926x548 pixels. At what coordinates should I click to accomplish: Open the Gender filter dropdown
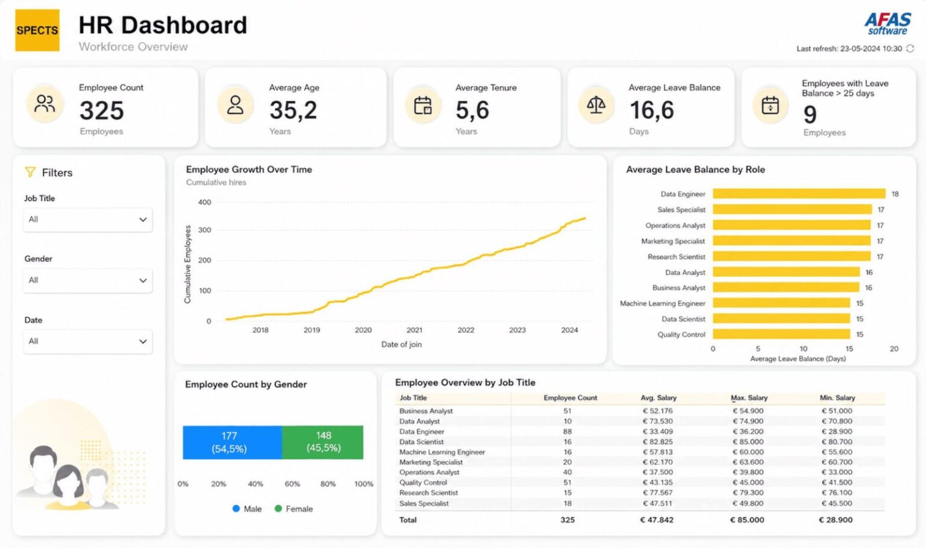[87, 280]
